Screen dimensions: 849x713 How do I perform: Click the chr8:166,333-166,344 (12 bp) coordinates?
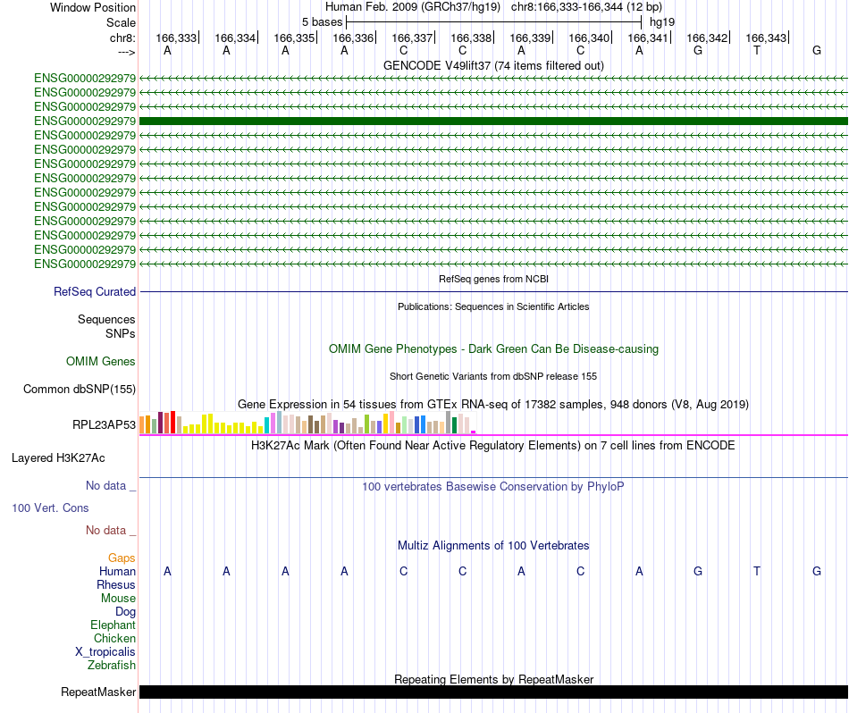(x=586, y=7)
